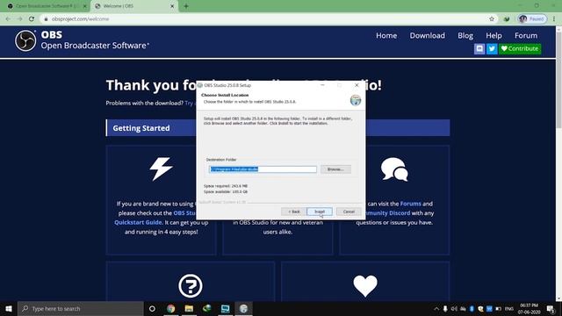
Task: Open the volume control in system tray
Action: click(454, 308)
